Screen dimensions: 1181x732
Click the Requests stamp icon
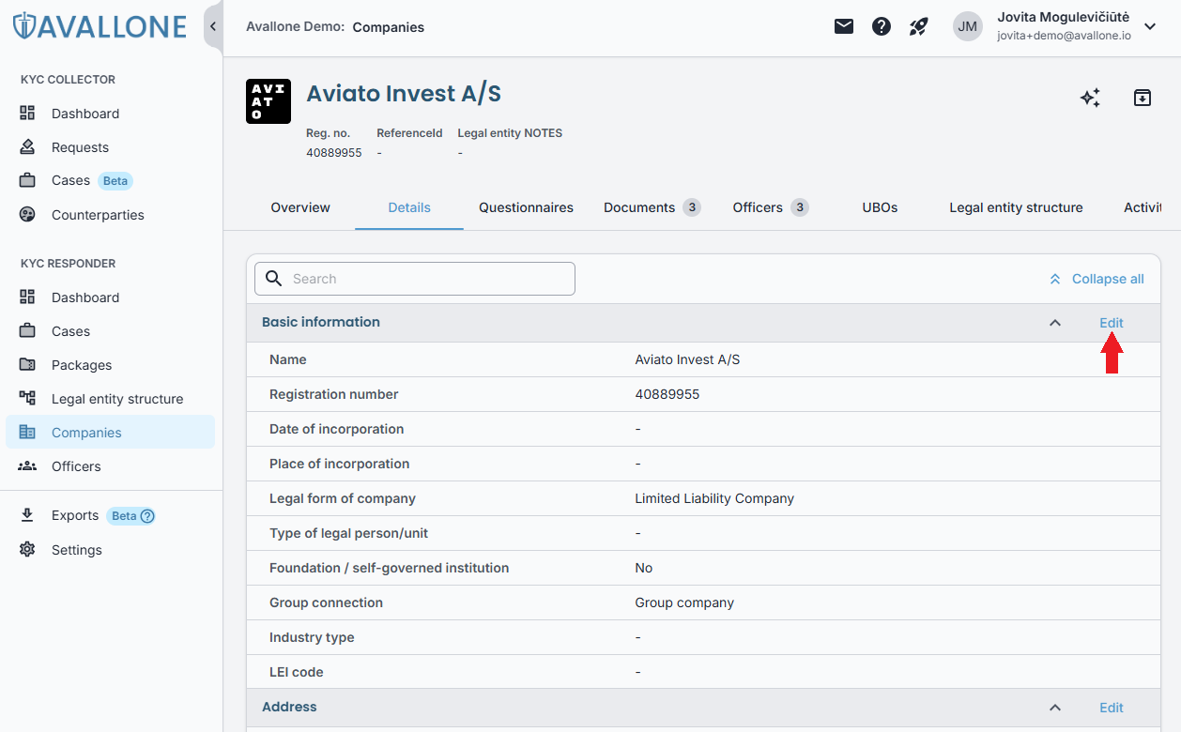27,146
